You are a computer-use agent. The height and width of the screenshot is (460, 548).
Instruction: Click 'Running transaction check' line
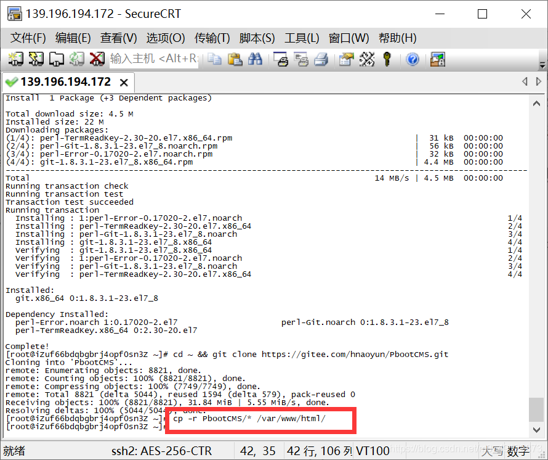(66, 186)
